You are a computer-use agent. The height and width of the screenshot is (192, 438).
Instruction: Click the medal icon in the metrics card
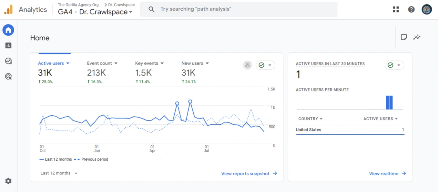pos(248,65)
